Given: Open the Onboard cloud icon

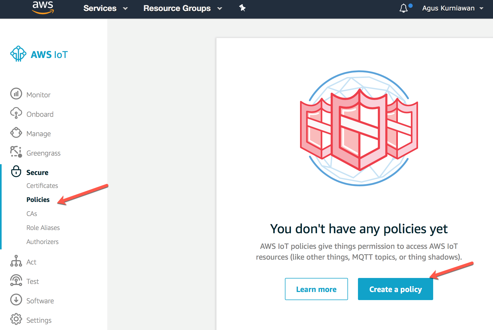Looking at the screenshot, I should [16, 113].
